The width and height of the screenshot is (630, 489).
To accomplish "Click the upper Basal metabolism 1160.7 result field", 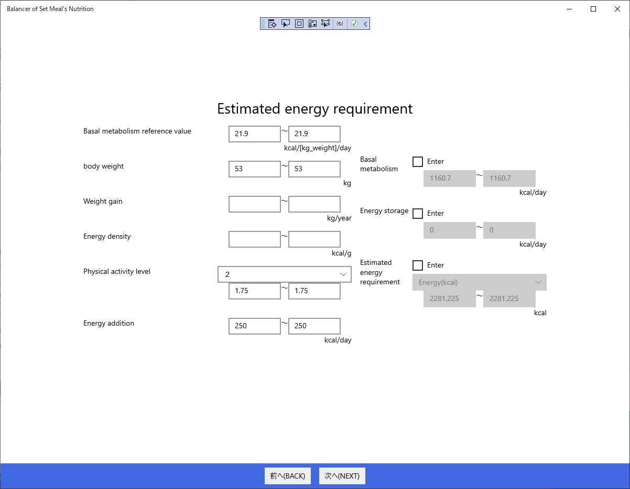I will click(x=509, y=179).
